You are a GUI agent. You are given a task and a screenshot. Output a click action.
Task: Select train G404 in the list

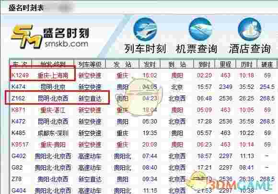(19, 191)
